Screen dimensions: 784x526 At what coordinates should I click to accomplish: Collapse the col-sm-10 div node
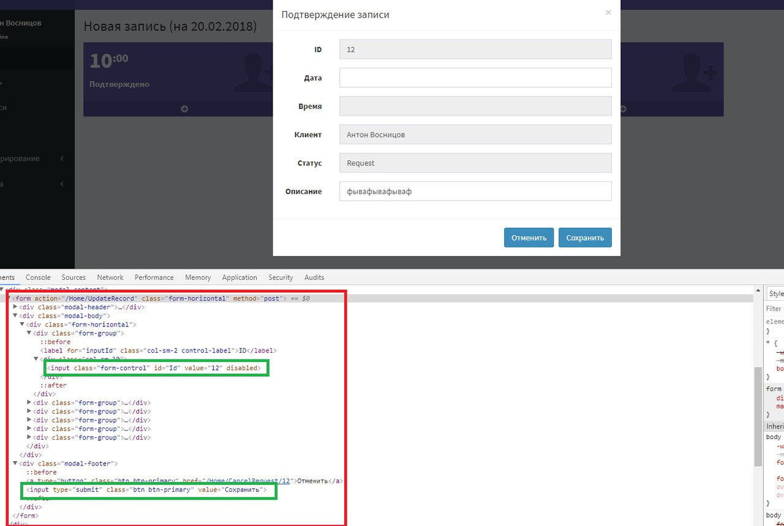click(36, 359)
